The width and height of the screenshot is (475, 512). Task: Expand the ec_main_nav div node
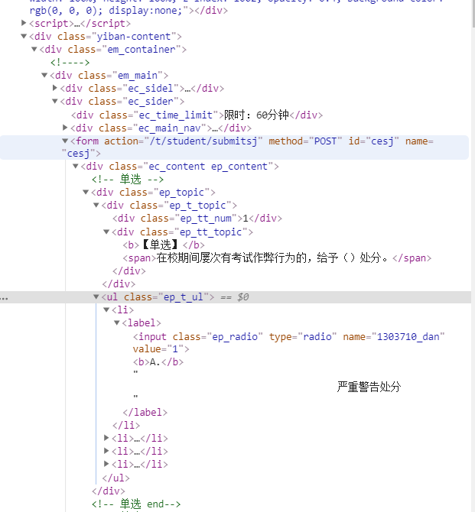[x=65, y=128]
